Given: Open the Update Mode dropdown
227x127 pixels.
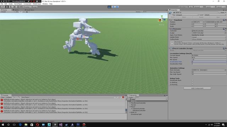Looking at the screenshot, I should click(209, 37).
